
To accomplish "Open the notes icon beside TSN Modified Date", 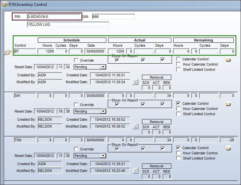I will 135,171.
